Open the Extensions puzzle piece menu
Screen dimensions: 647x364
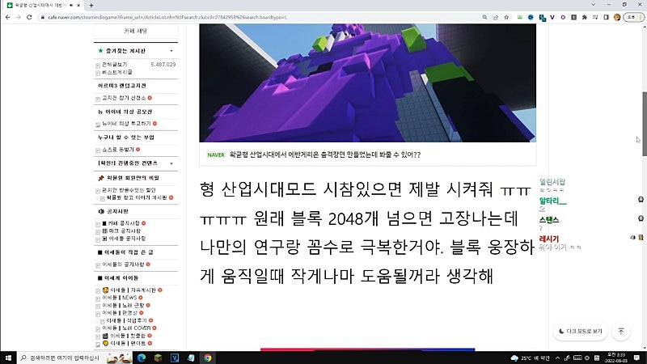(584, 17)
